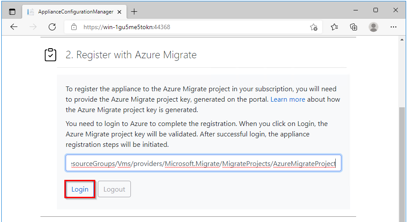The image size is (407, 222).
Task: Click the Logout button
Action: pos(114,189)
